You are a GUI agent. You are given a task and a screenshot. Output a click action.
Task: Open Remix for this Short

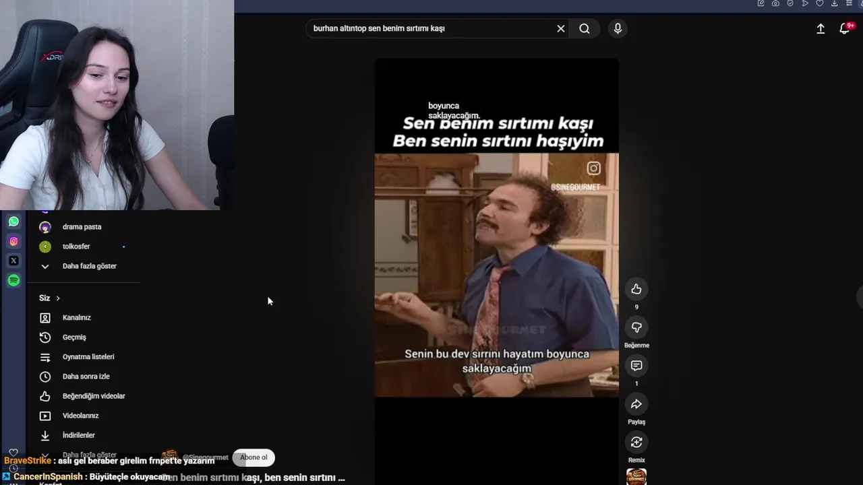click(x=636, y=442)
